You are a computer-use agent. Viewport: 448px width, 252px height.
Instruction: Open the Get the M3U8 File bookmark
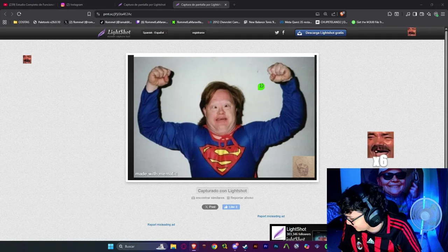tap(367, 22)
